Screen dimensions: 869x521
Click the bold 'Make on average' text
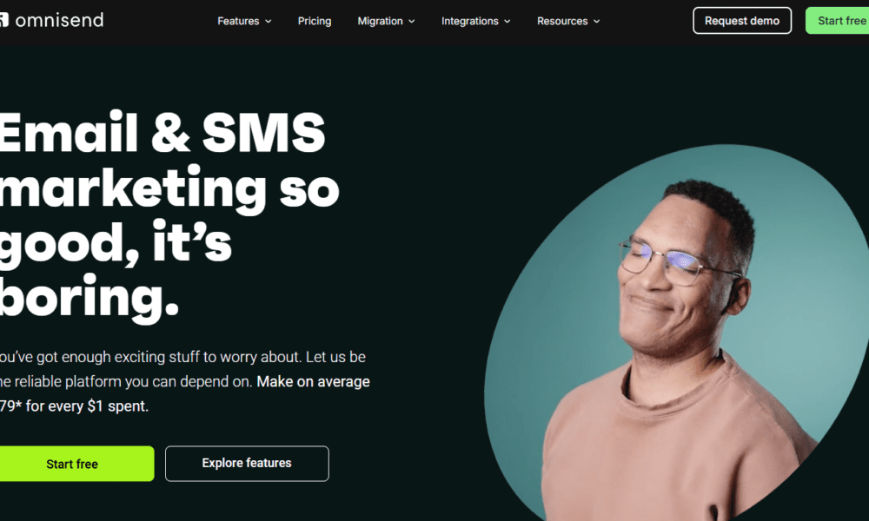[x=313, y=381]
